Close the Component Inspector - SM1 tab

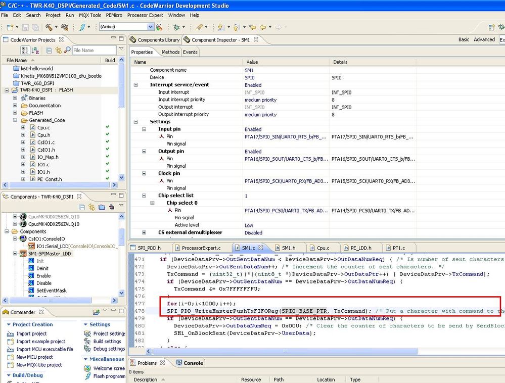(256, 39)
